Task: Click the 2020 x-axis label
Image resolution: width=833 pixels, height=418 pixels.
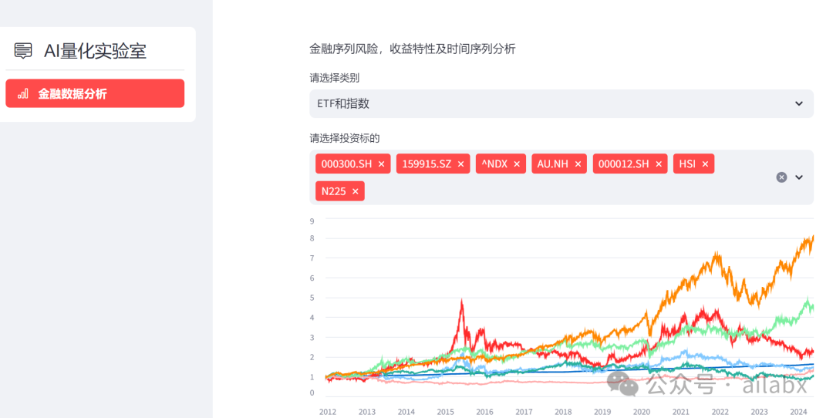Action: 641,412
